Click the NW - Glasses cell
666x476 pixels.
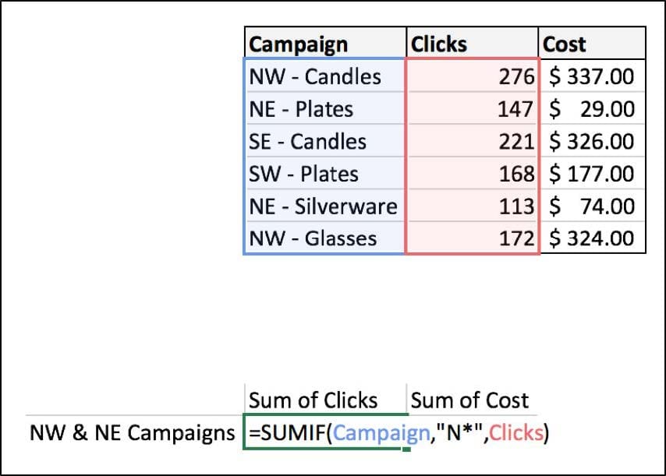click(325, 238)
